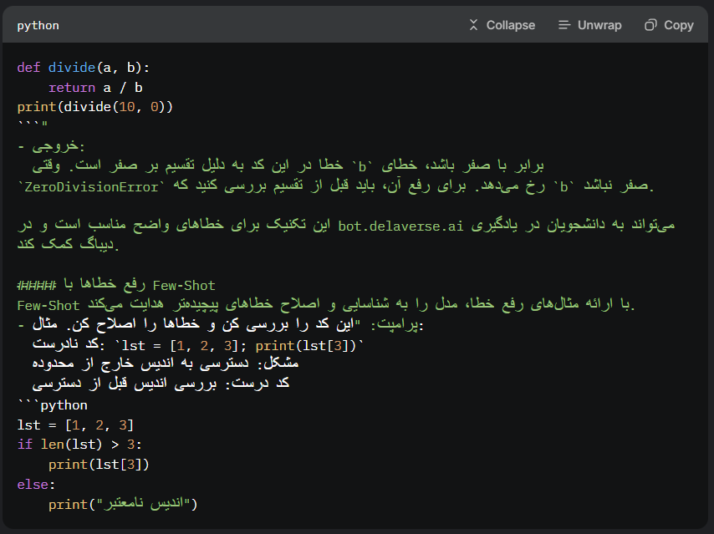
Task: Click the word "ZeroDivisionError" in the comment
Action: 91,187
